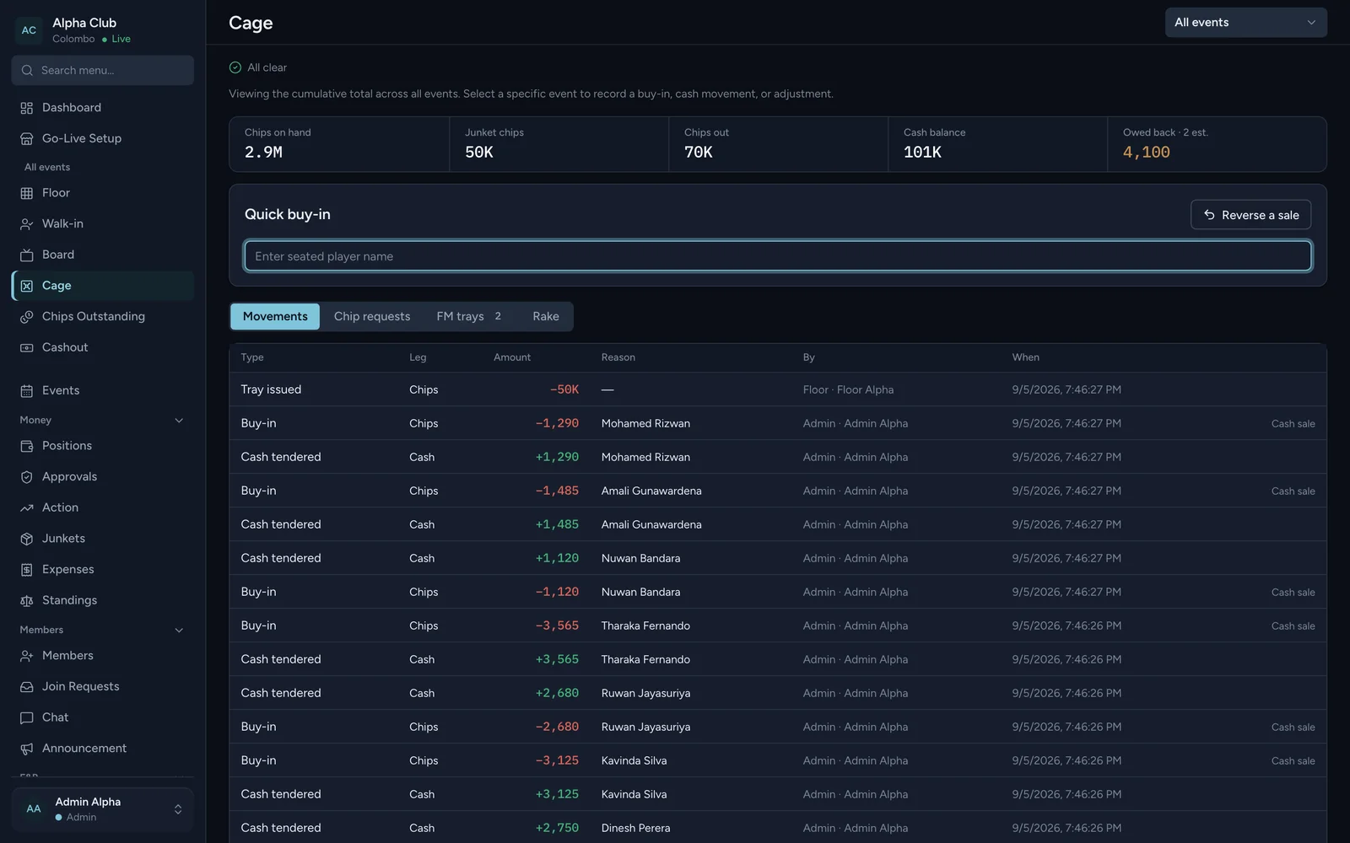Screen dimensions: 1350x843
Task: Click the Type column header
Action: (251, 357)
